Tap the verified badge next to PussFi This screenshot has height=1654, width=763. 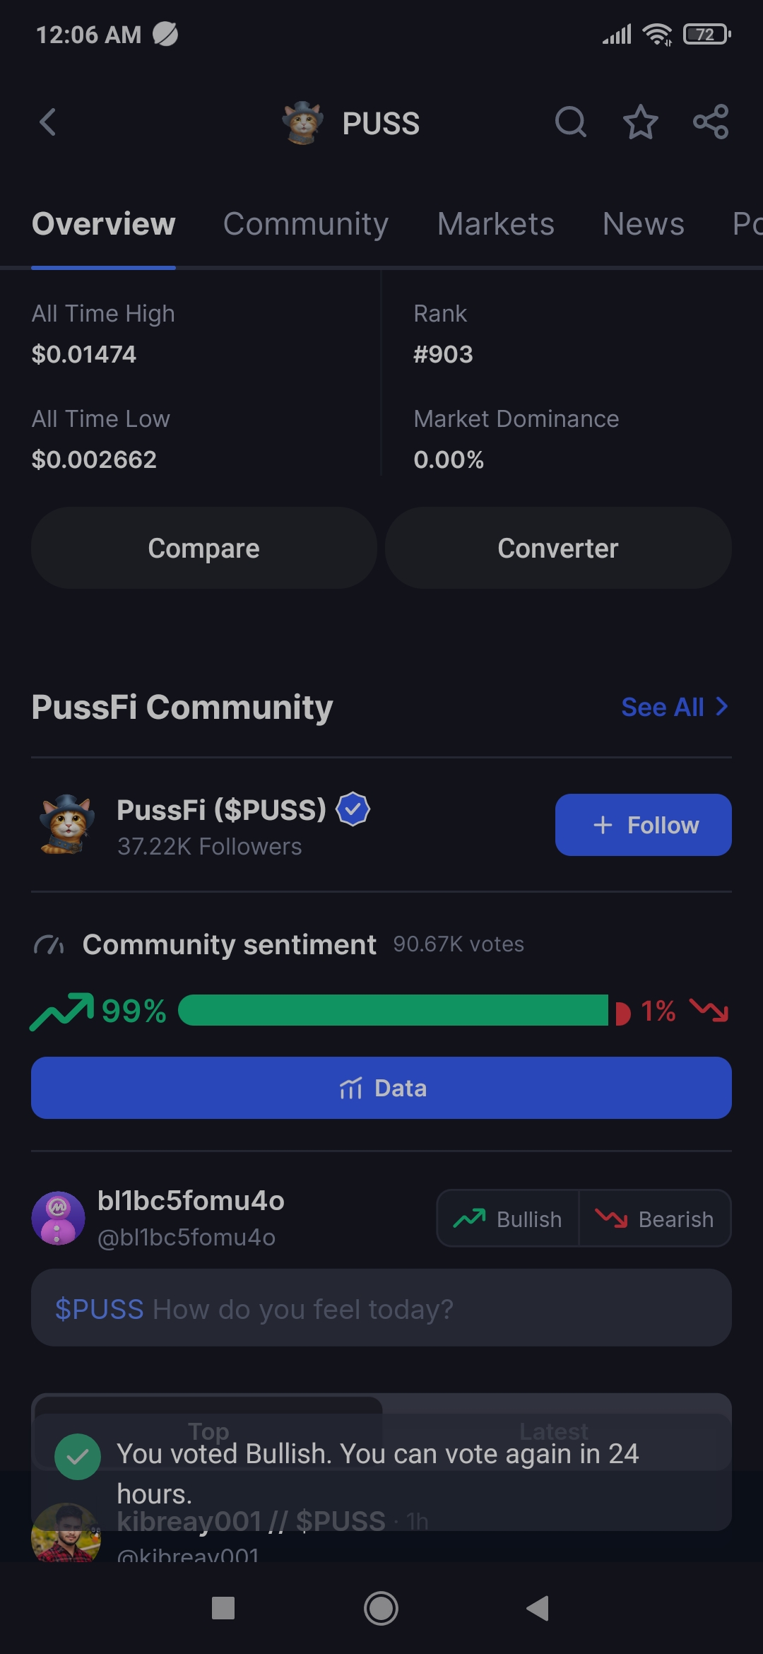pos(353,809)
